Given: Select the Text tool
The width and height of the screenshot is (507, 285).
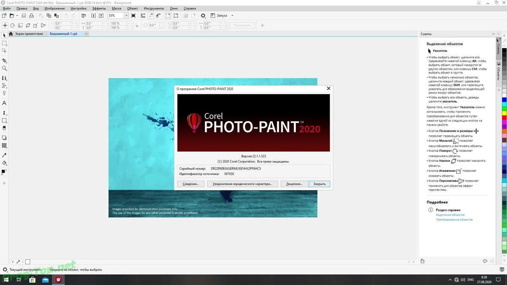Looking at the screenshot, I should 4,103.
